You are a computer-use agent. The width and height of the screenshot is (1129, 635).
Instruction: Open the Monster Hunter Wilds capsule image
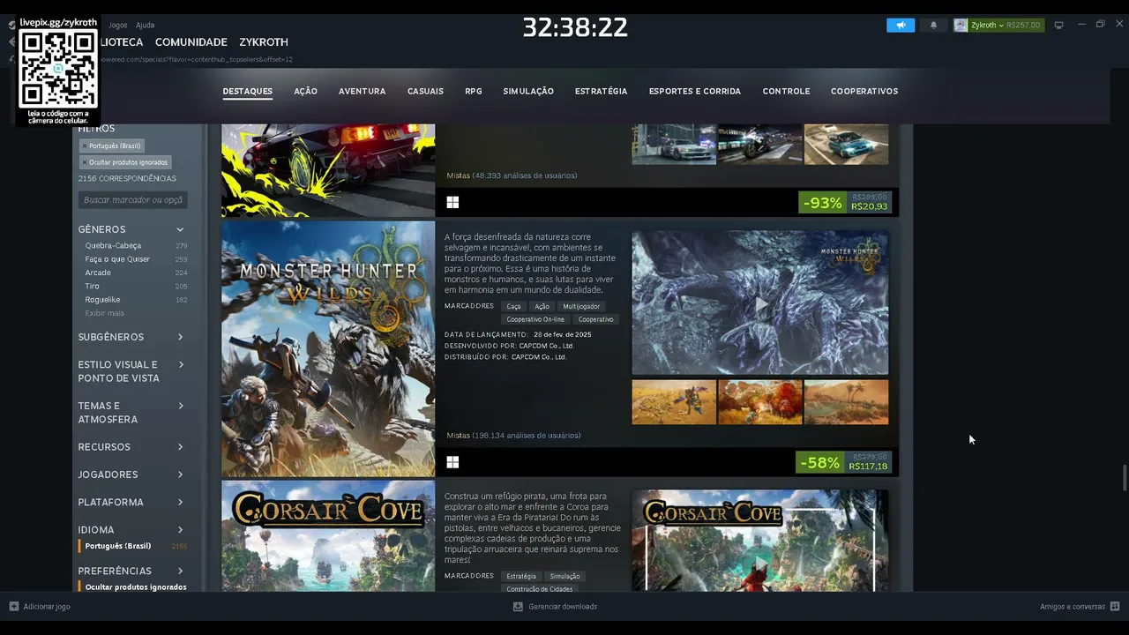[328, 348]
